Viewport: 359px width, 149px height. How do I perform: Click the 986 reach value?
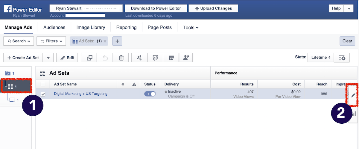click(324, 94)
